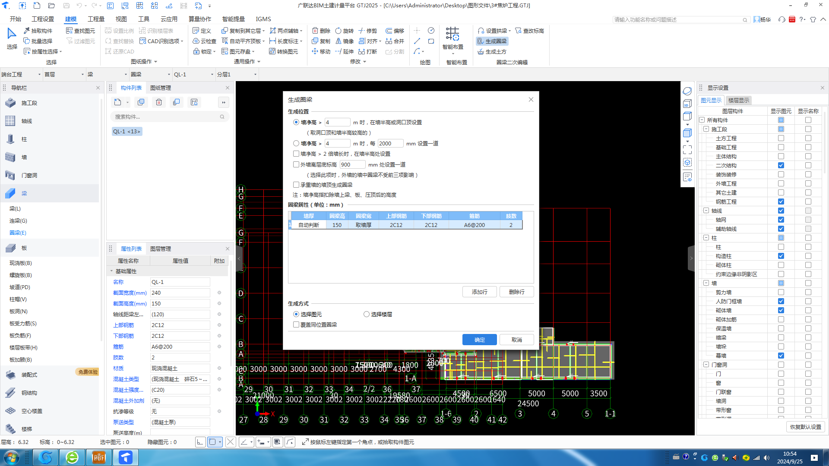Click the 生成圈梁 generate ring beam tool
Screen dimensions: 829x466
tap(492, 41)
